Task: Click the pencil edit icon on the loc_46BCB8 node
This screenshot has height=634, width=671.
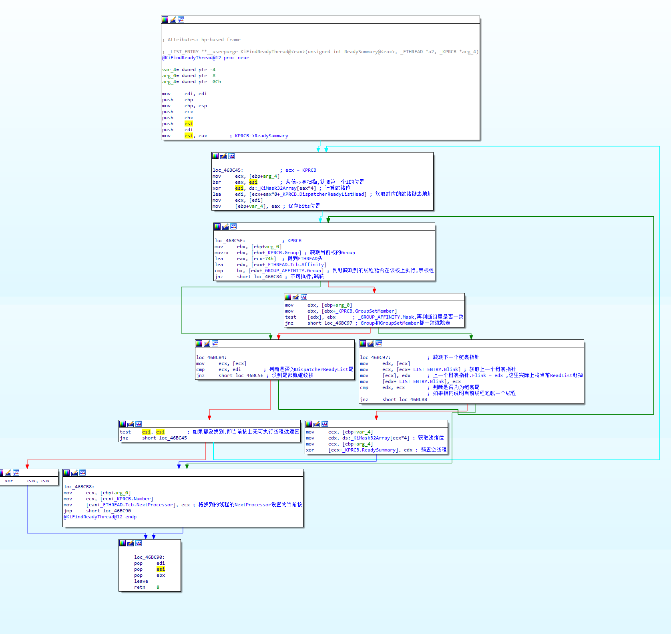Action: tap(74, 473)
